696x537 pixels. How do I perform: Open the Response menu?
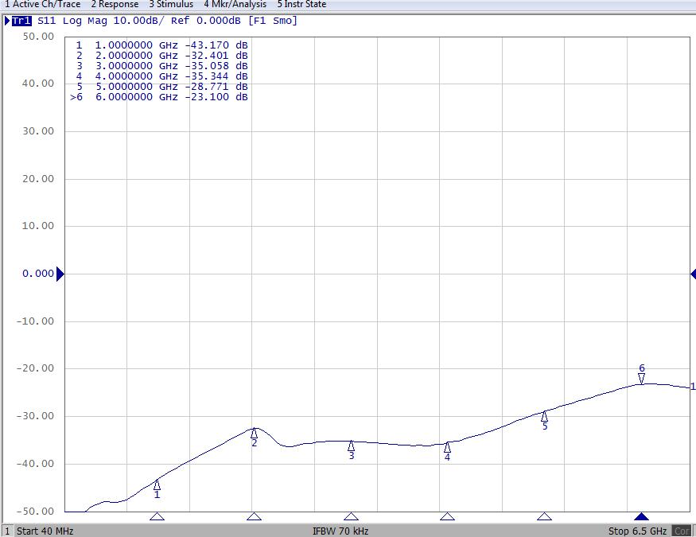(x=115, y=4)
